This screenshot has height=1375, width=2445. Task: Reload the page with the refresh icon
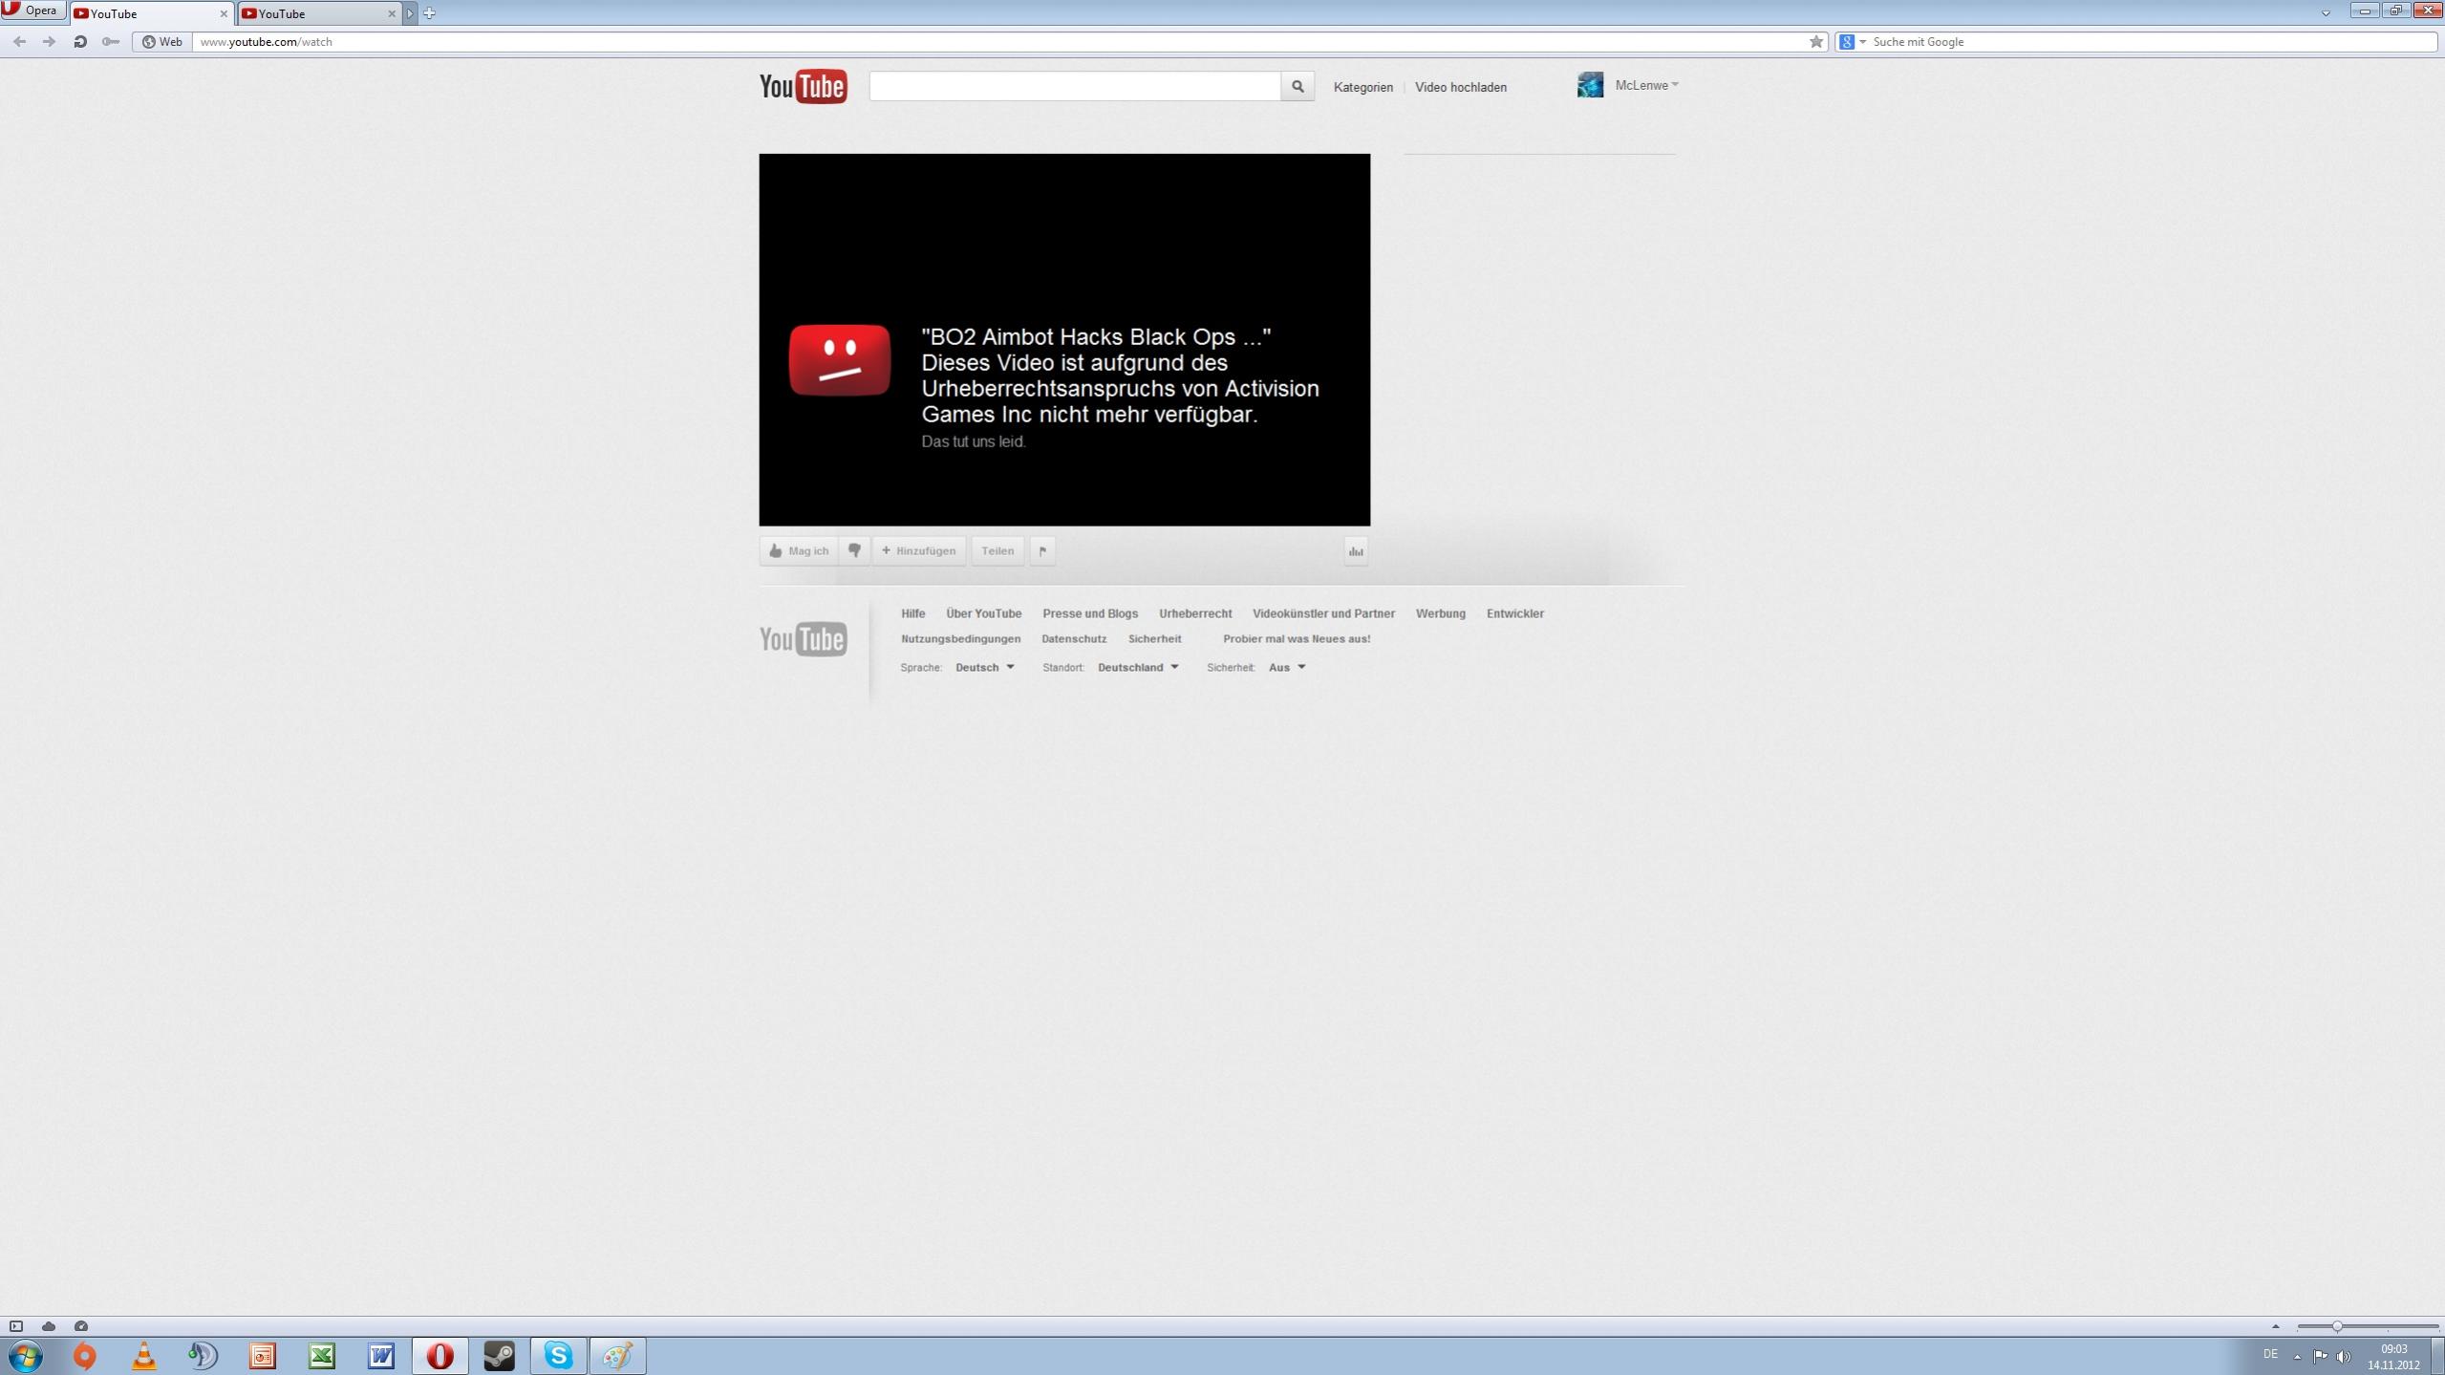(80, 41)
